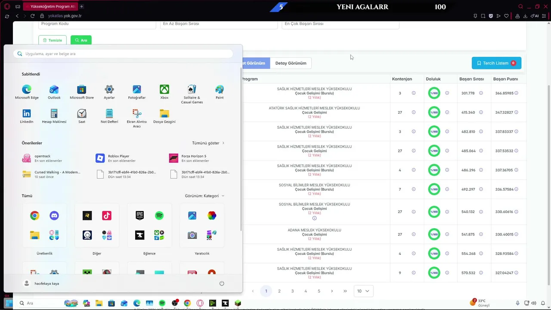Open the Tercih Listem button
Screen dimensions: 551x310
point(496,63)
